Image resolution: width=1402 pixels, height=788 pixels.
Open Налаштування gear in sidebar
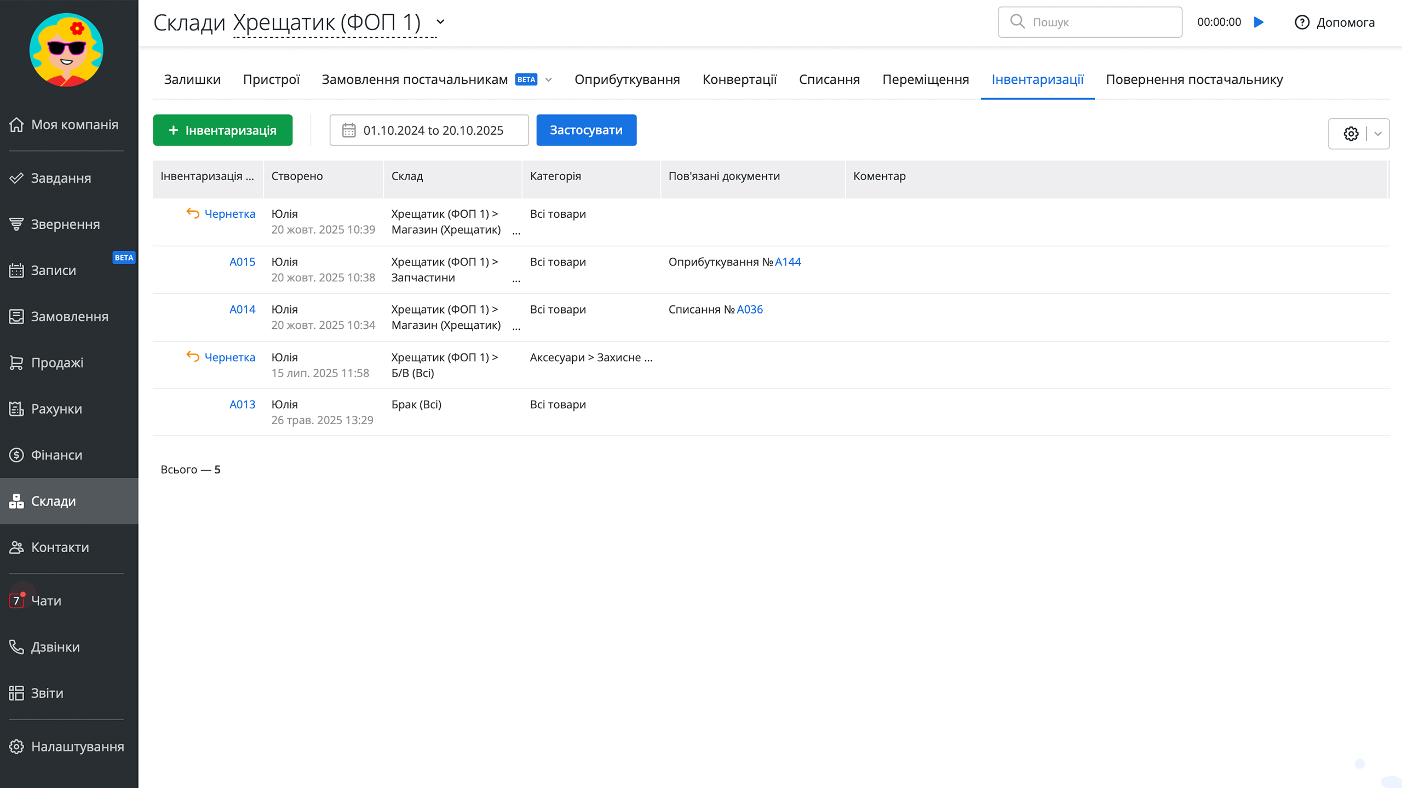pos(16,746)
